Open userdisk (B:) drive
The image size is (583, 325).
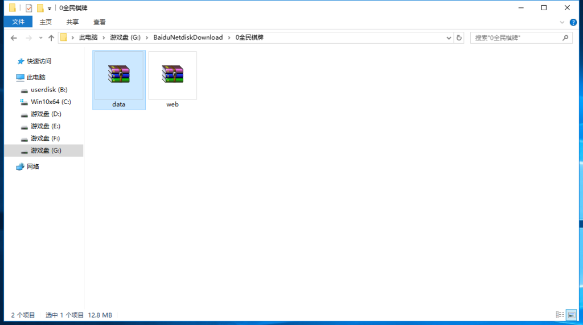tap(49, 89)
